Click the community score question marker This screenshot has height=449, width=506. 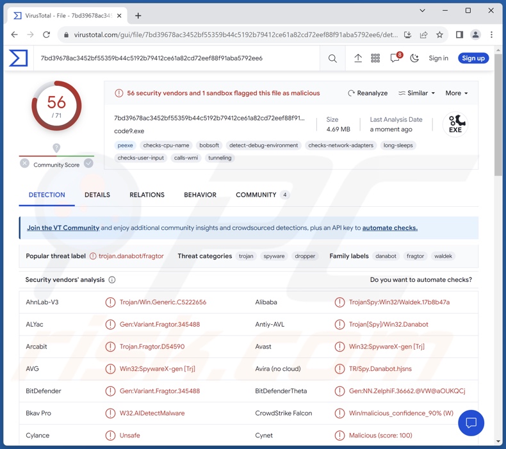point(56,148)
